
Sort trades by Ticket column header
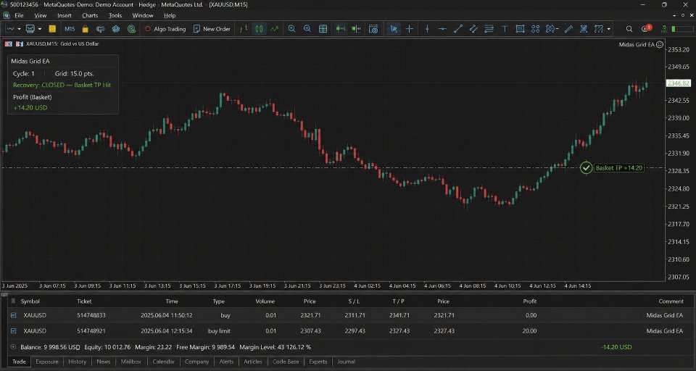[84, 301]
